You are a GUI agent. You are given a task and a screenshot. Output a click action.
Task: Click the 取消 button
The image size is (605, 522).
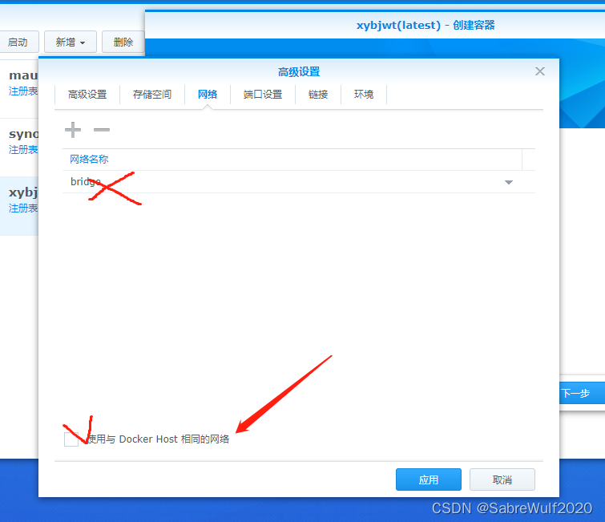[x=502, y=480]
